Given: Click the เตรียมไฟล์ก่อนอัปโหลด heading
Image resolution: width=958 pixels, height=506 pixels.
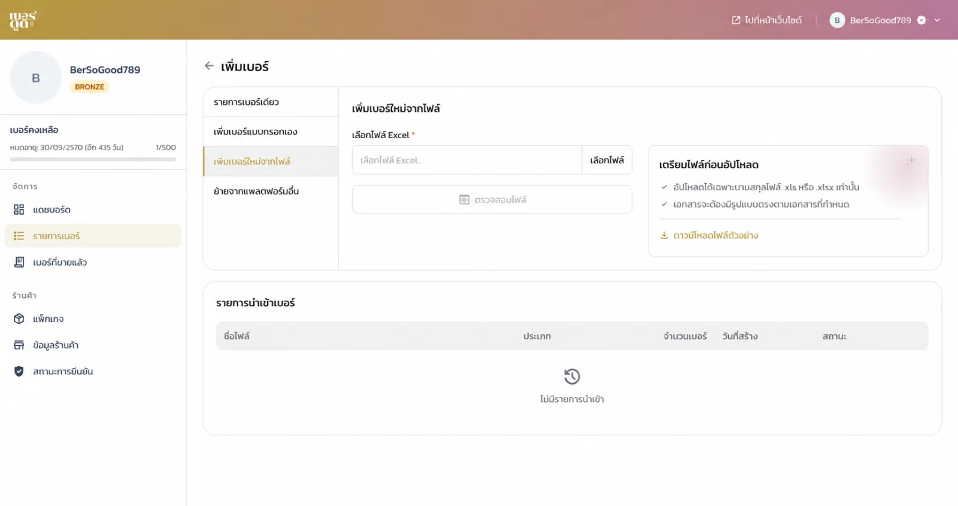Looking at the screenshot, I should (709, 164).
